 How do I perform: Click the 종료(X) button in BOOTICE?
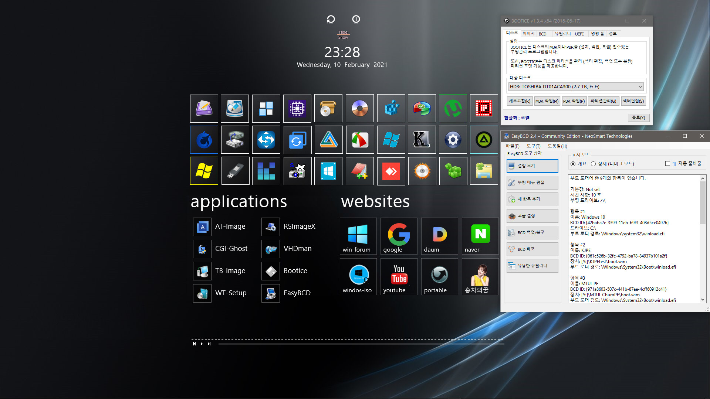click(638, 117)
